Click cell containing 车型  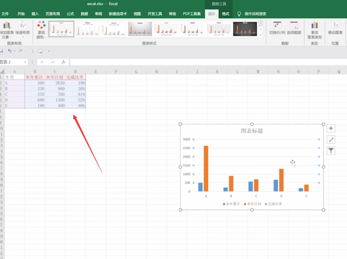15,77
